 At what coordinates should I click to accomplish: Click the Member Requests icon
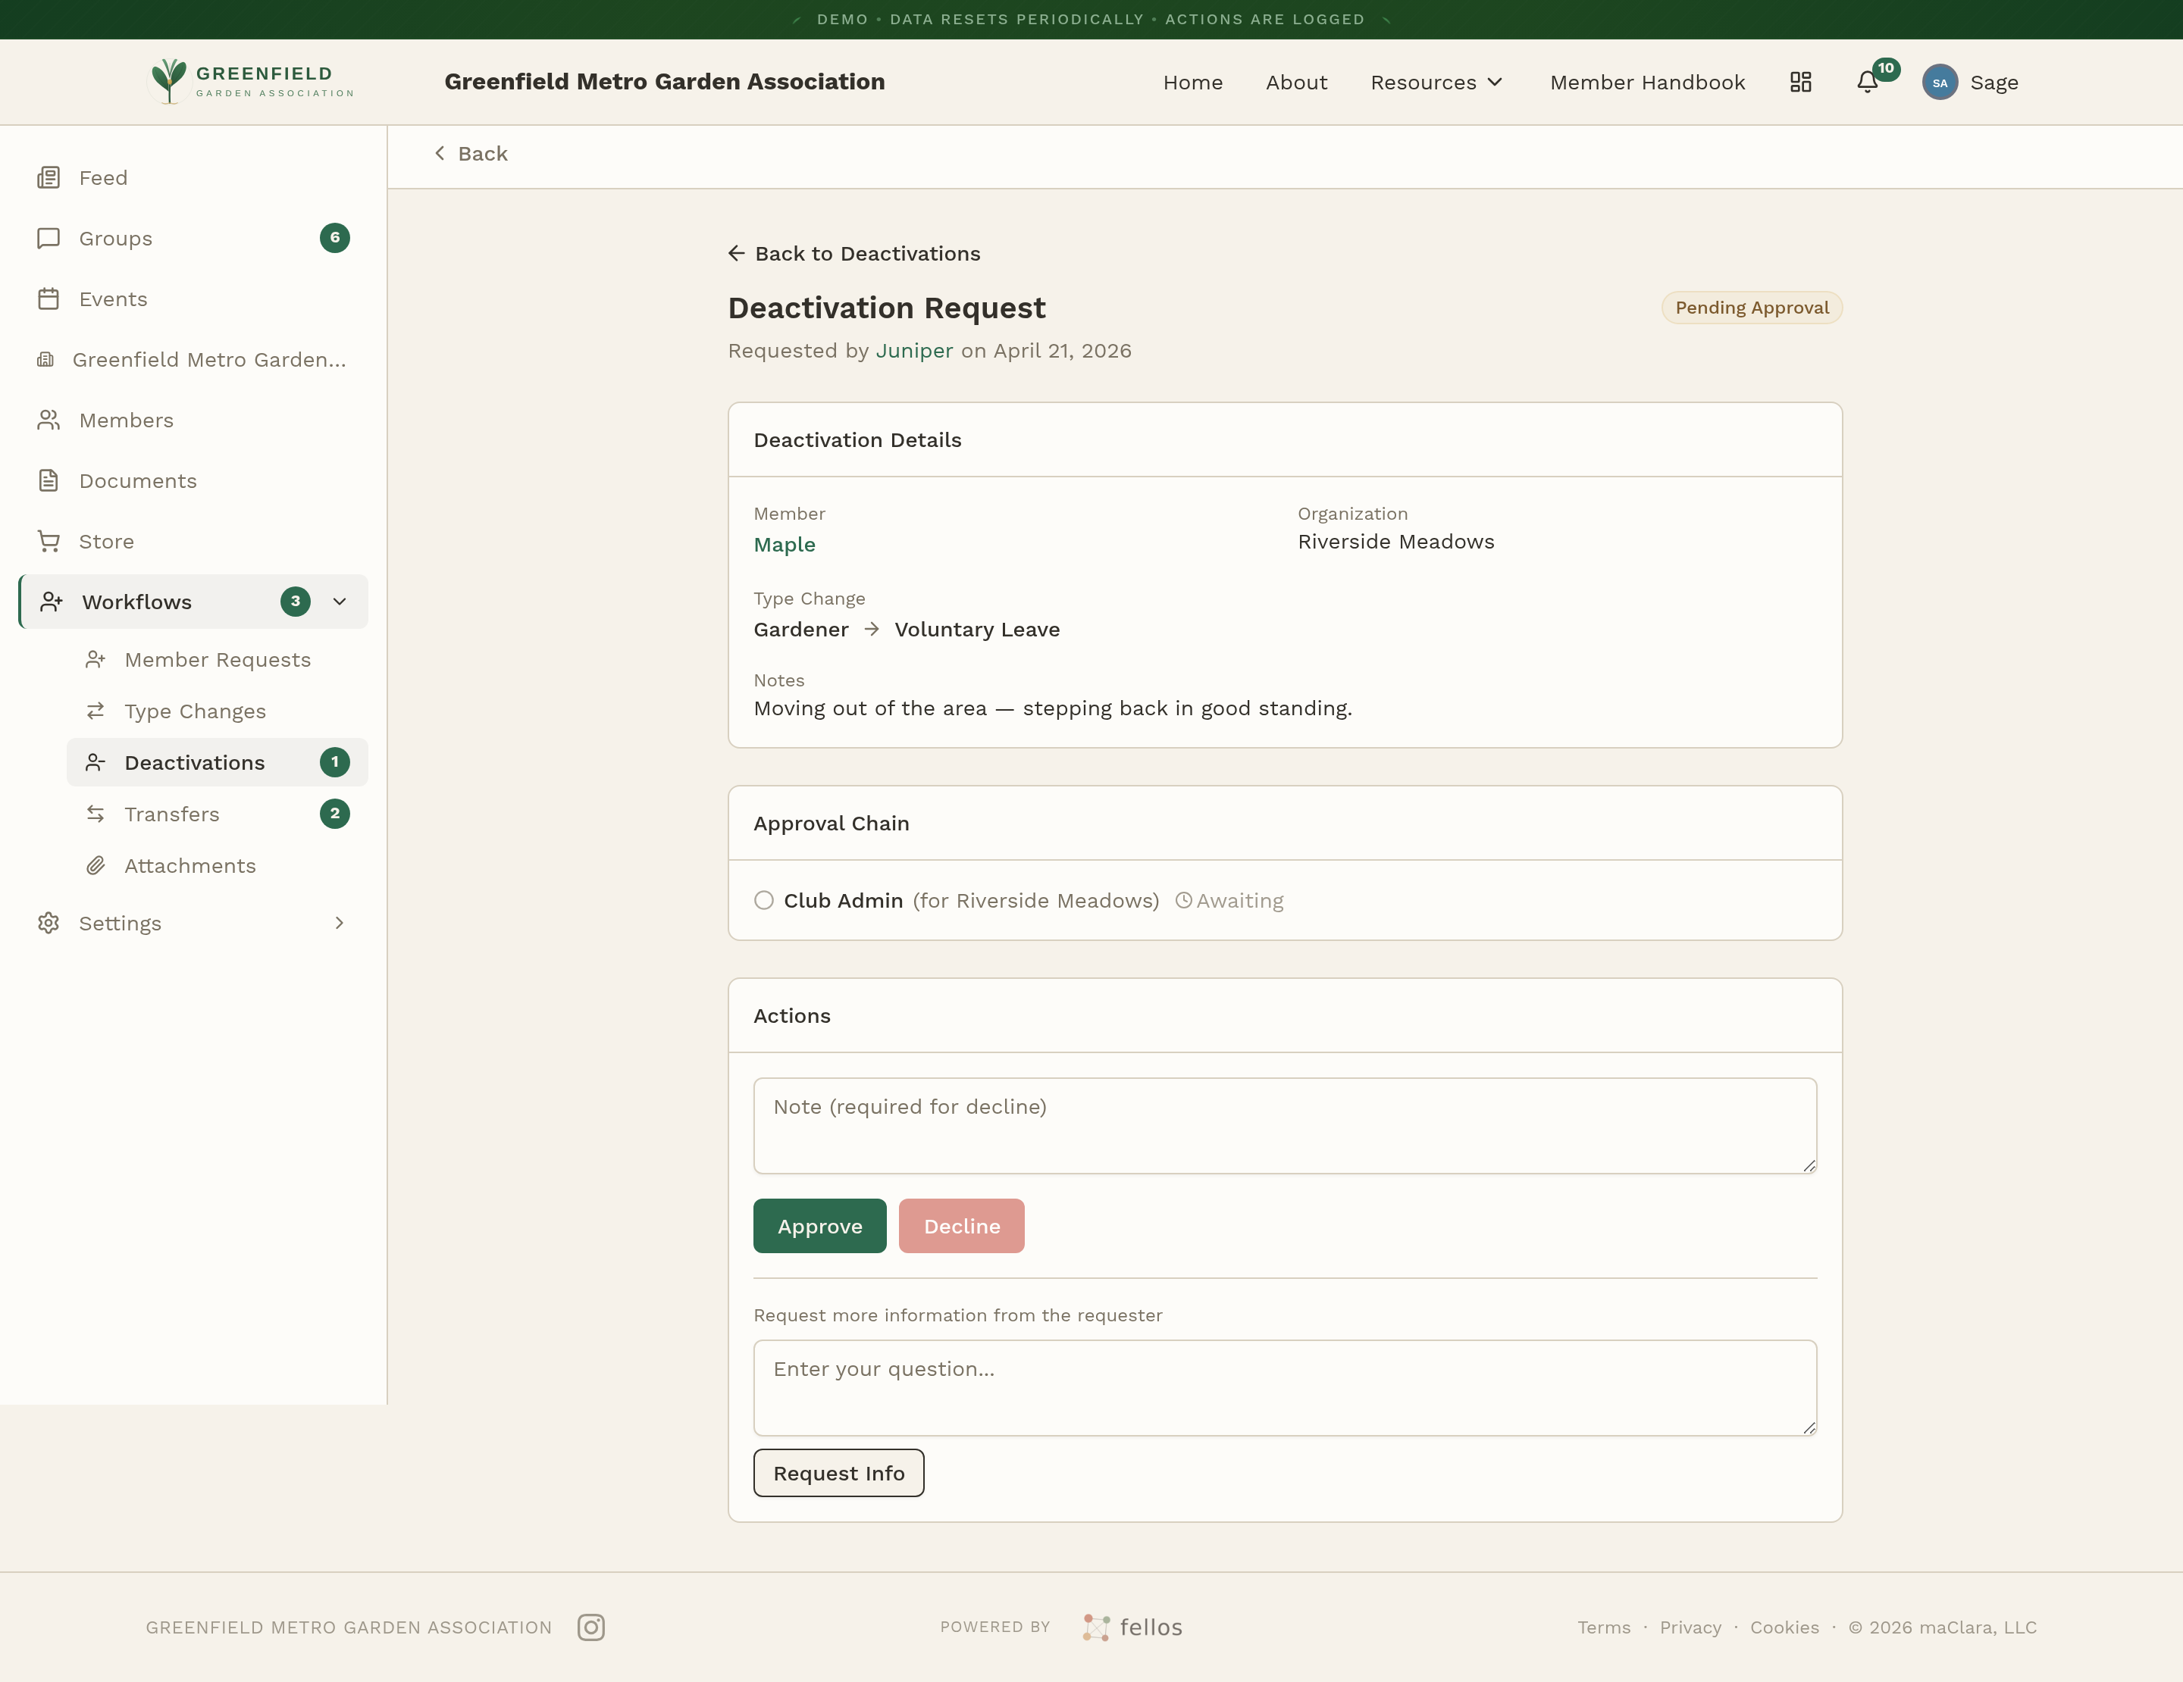click(x=95, y=660)
